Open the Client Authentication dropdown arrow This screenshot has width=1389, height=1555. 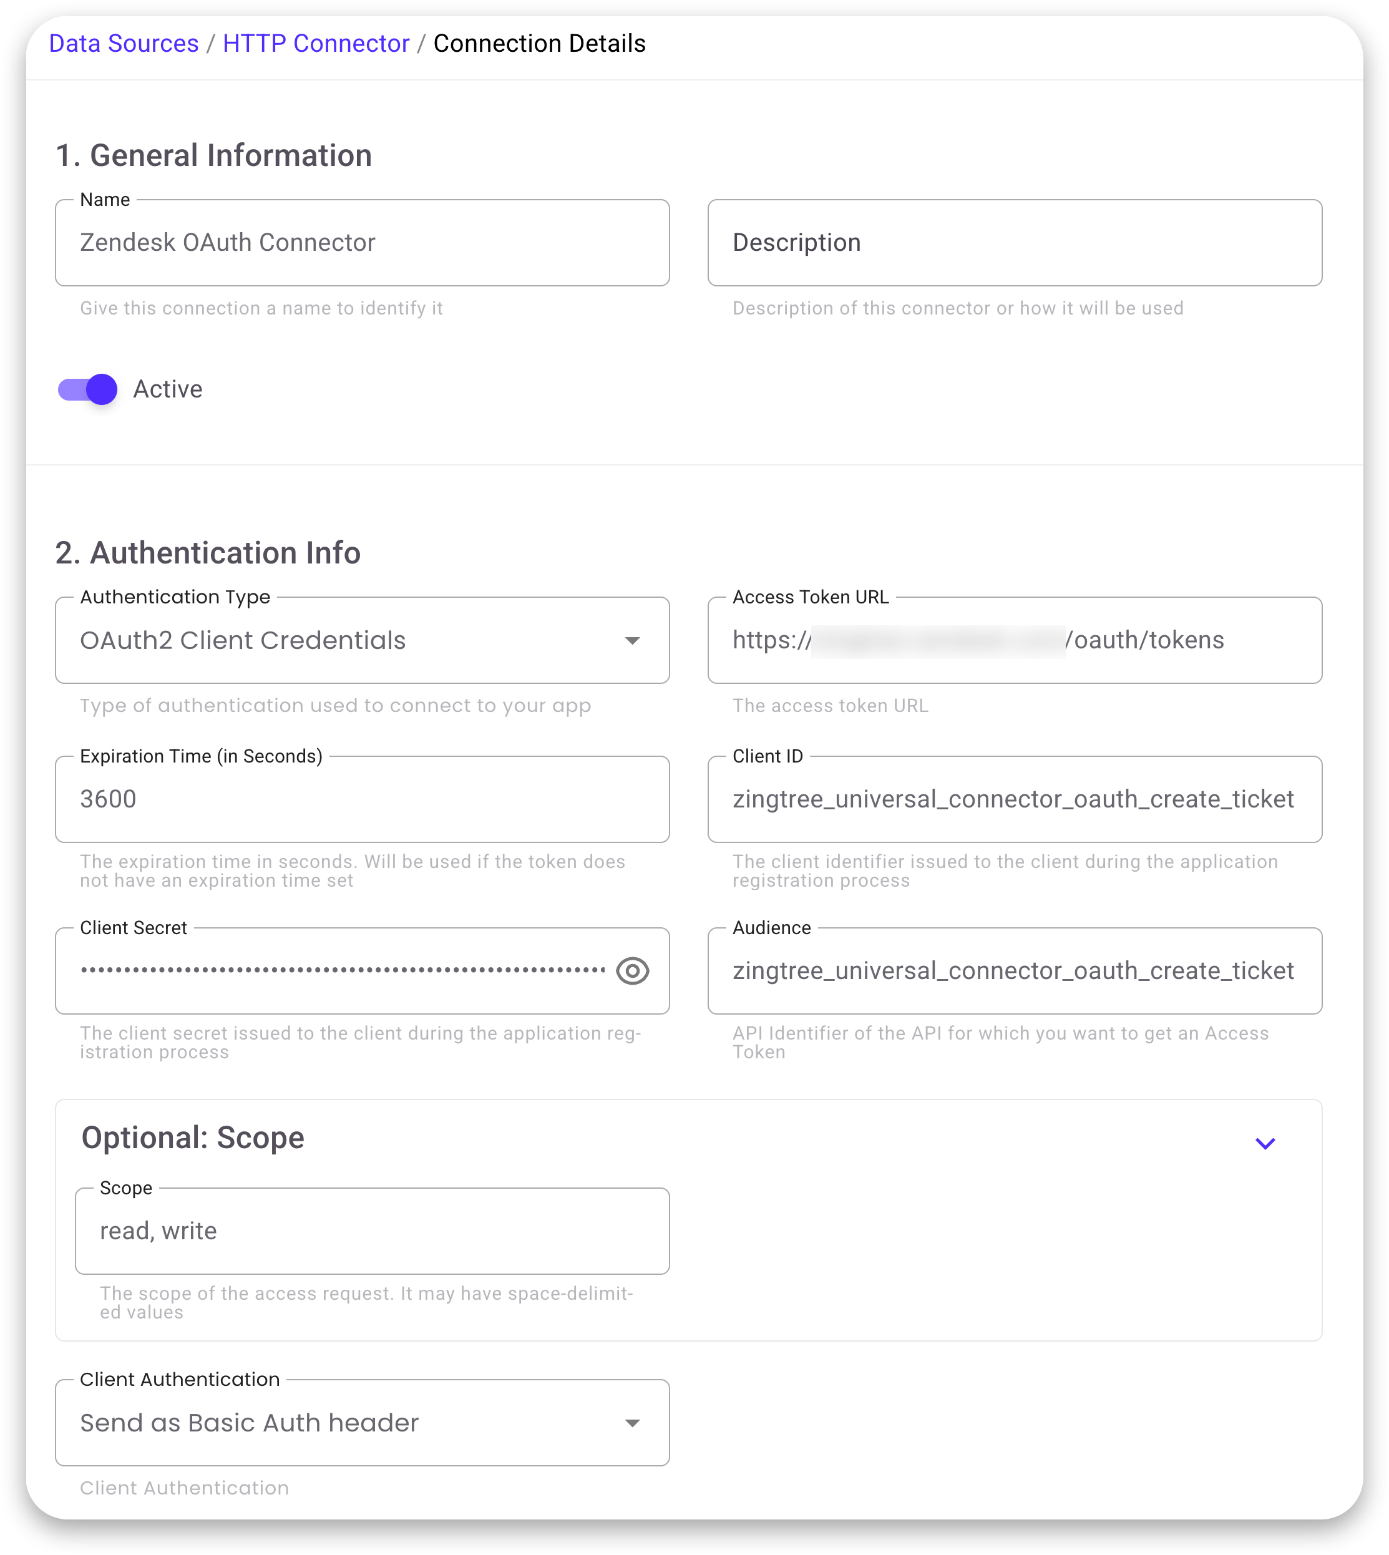(x=632, y=1422)
